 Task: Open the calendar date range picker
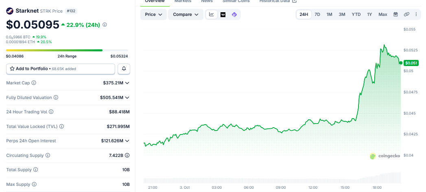tap(395, 14)
